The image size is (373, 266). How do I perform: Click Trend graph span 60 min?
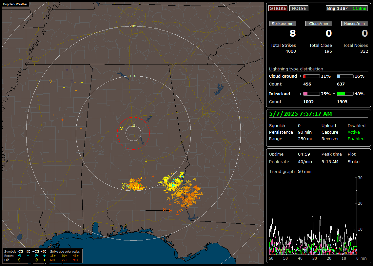coord(304,172)
